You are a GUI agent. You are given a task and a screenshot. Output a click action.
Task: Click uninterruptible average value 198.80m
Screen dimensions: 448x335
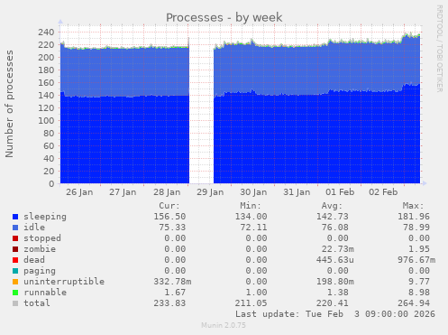[335, 282]
